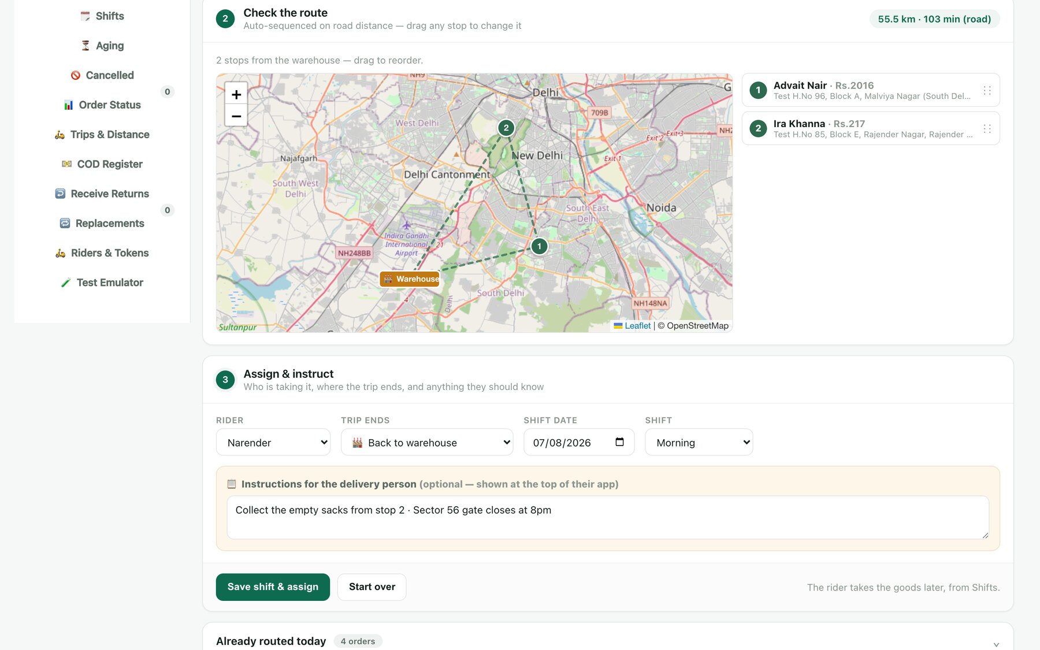Click map marker for stop 1
The width and height of the screenshot is (1040, 650).
coord(539,246)
